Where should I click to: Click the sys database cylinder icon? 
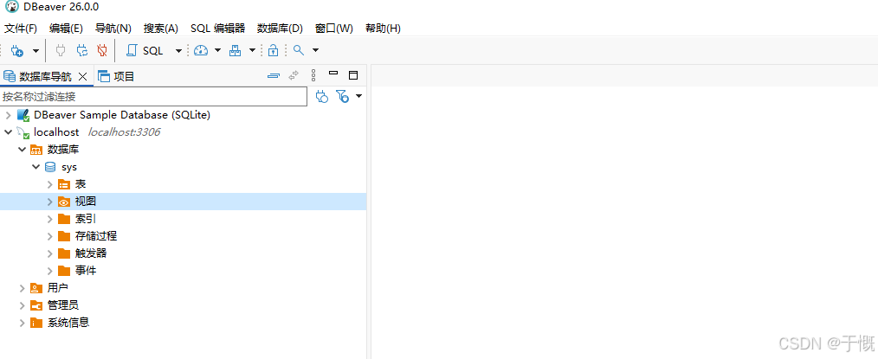coord(50,167)
